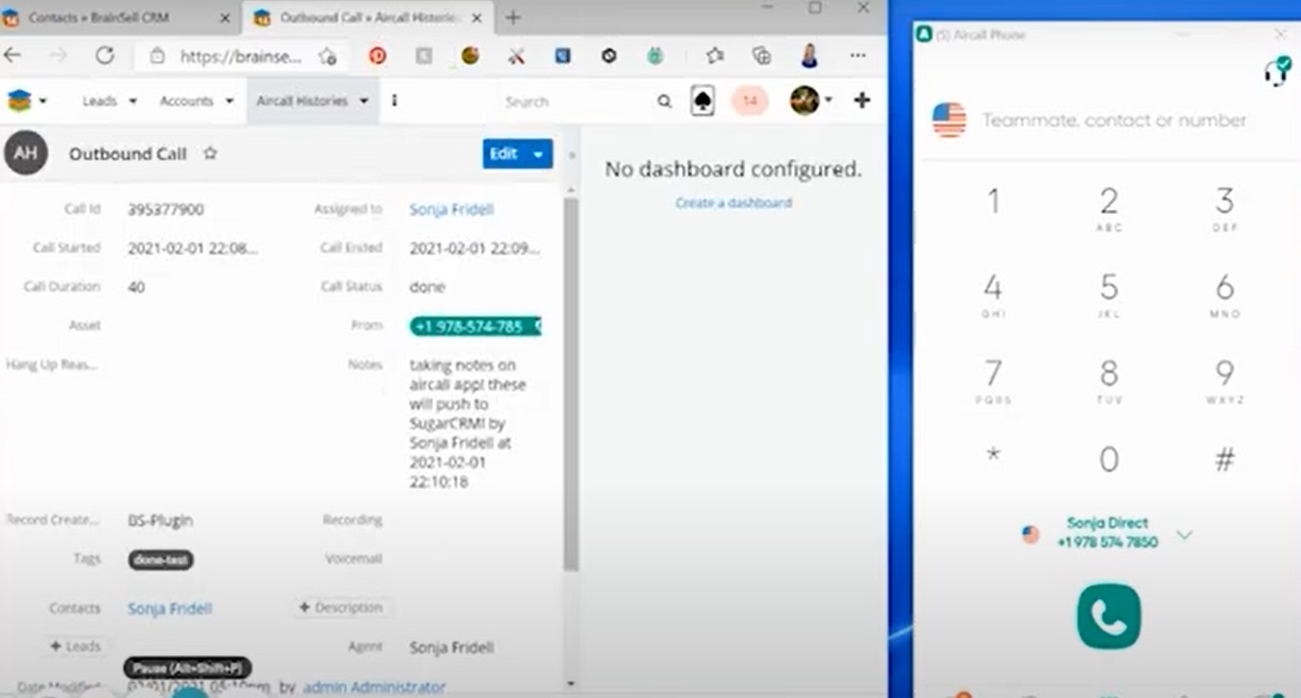This screenshot has width=1301, height=698.
Task: Tap the star key on the keypad
Action: coord(993,455)
